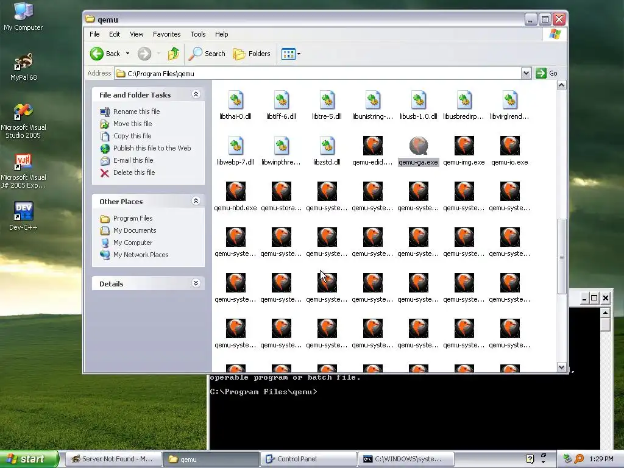Select the qemu-io.exe program icon
The image size is (624, 468).
click(x=510, y=145)
